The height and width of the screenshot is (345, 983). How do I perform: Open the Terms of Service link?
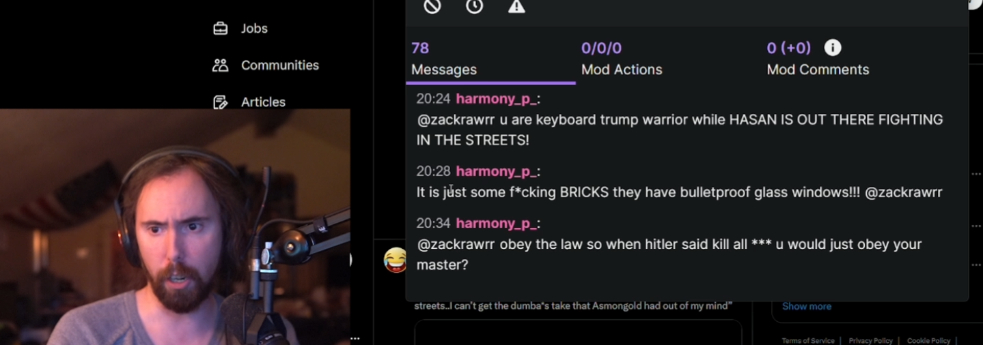808,340
